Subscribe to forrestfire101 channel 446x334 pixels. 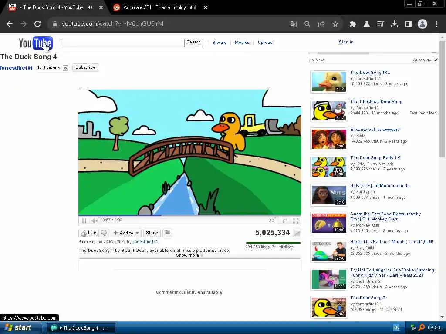tap(85, 67)
